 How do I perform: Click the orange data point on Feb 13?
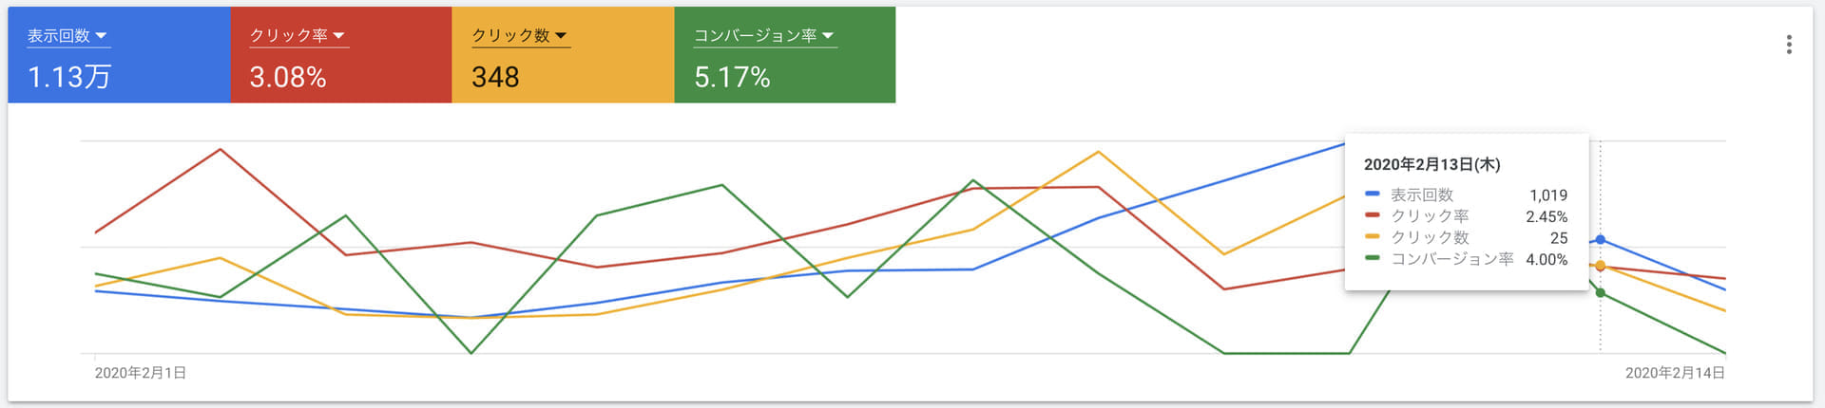point(1601,266)
